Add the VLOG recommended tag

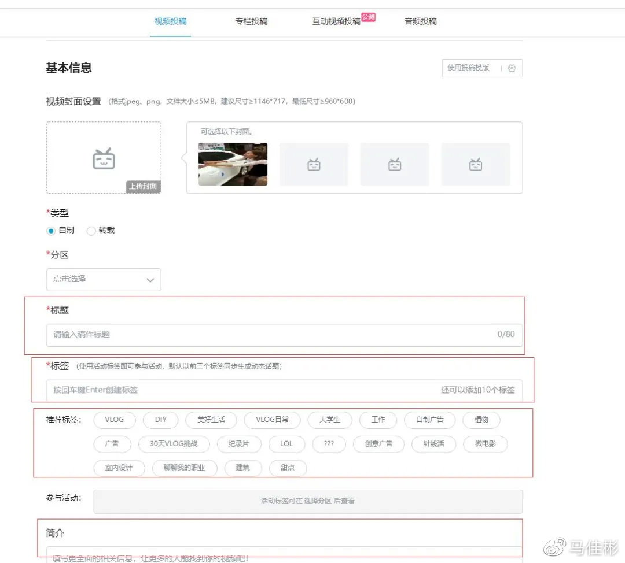115,420
